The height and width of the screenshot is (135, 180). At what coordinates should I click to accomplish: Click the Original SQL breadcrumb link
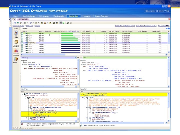29,26
